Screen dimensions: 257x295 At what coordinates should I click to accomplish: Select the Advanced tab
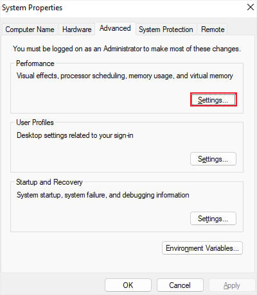point(115,28)
